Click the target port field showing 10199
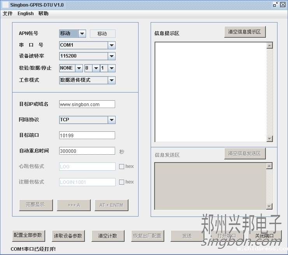288x255 pixels. pyautogui.click(x=87, y=135)
